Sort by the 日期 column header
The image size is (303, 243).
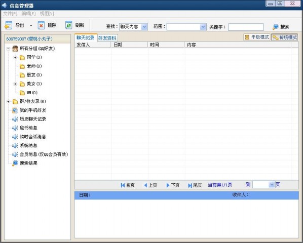(129, 45)
